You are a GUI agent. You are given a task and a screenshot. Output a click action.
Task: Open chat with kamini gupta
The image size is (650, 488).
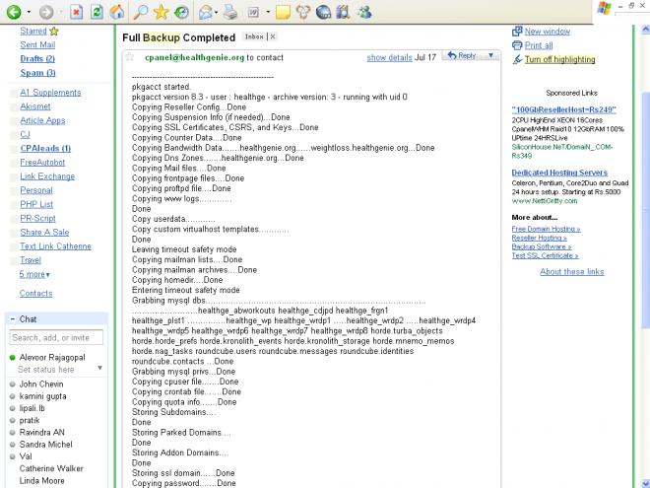(x=42, y=396)
